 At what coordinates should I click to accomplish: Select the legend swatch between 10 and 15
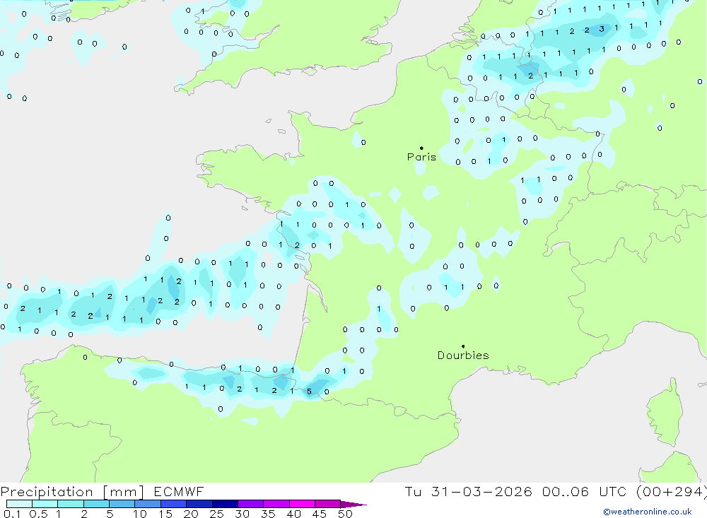click(x=148, y=504)
